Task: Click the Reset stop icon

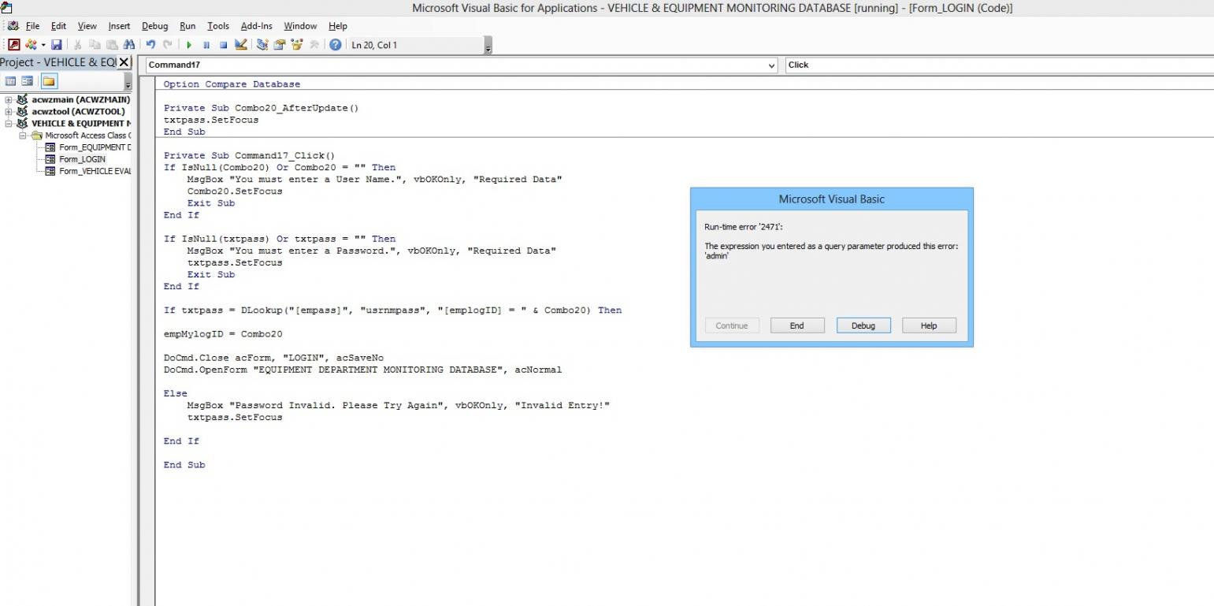Action: click(x=224, y=45)
